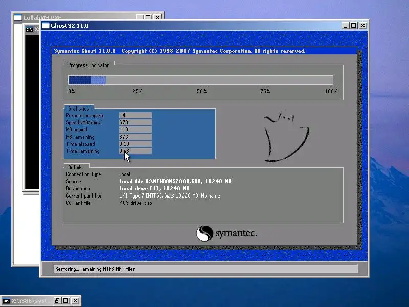Click the Current partition NTFS details text
Screen dimensions: 409x307
point(170,195)
